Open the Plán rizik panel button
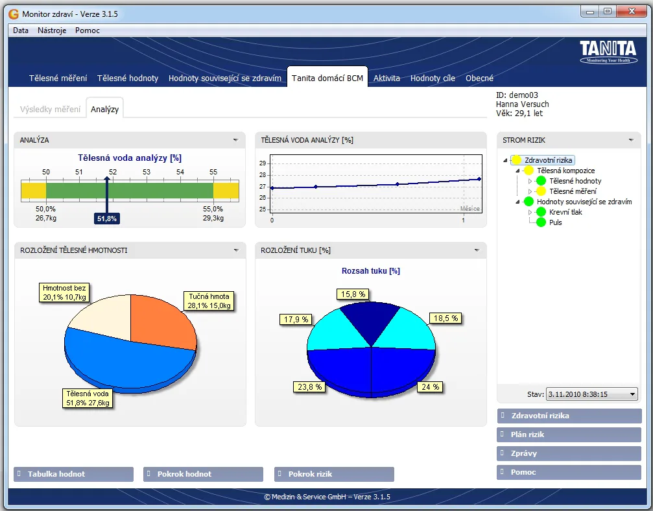Viewport: 653px width, 511px height. pos(569,434)
